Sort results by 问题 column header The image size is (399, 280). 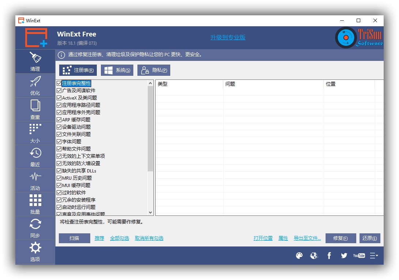[274, 84]
